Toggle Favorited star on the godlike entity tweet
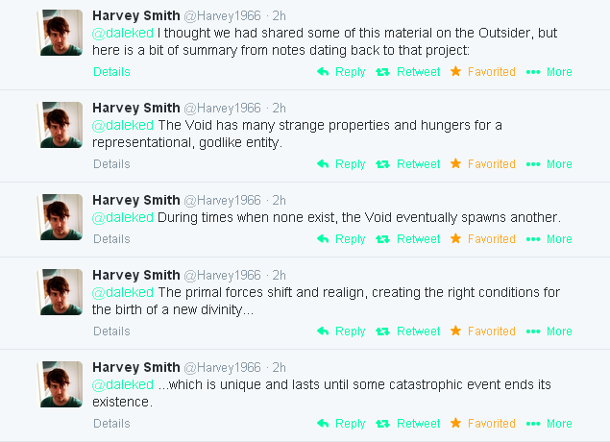Screen dimensions: 610x442 [x=482, y=164]
